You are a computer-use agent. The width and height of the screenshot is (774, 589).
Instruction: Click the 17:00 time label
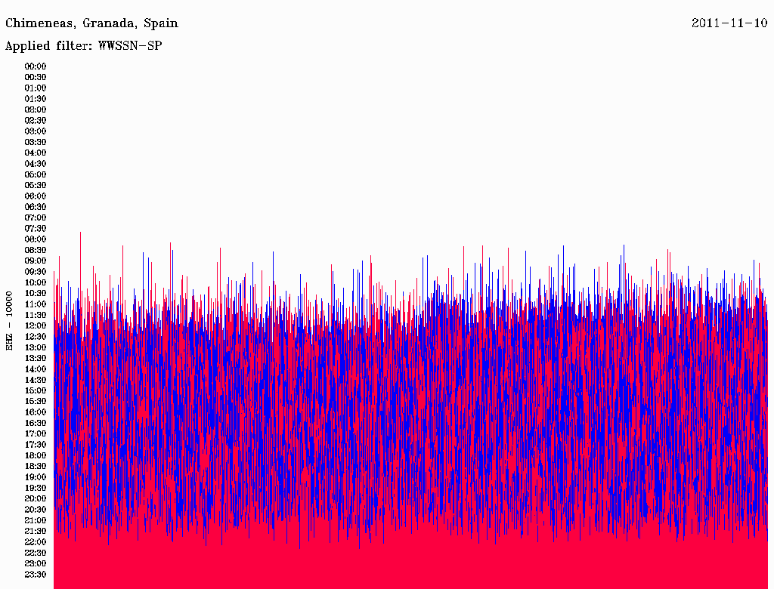[36, 433]
